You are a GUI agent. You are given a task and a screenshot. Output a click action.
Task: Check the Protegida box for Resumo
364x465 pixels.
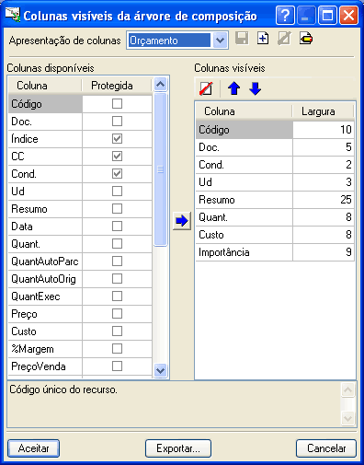[x=117, y=209]
